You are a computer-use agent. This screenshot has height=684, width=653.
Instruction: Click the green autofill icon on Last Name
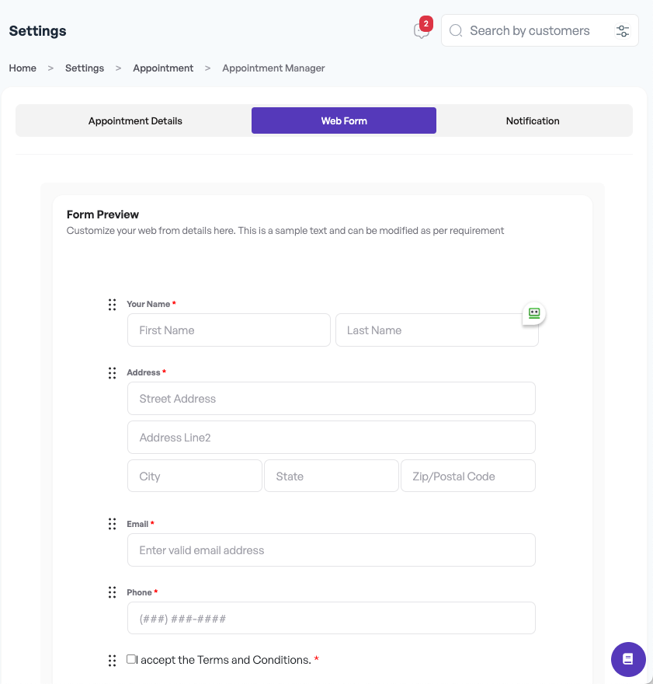(534, 313)
